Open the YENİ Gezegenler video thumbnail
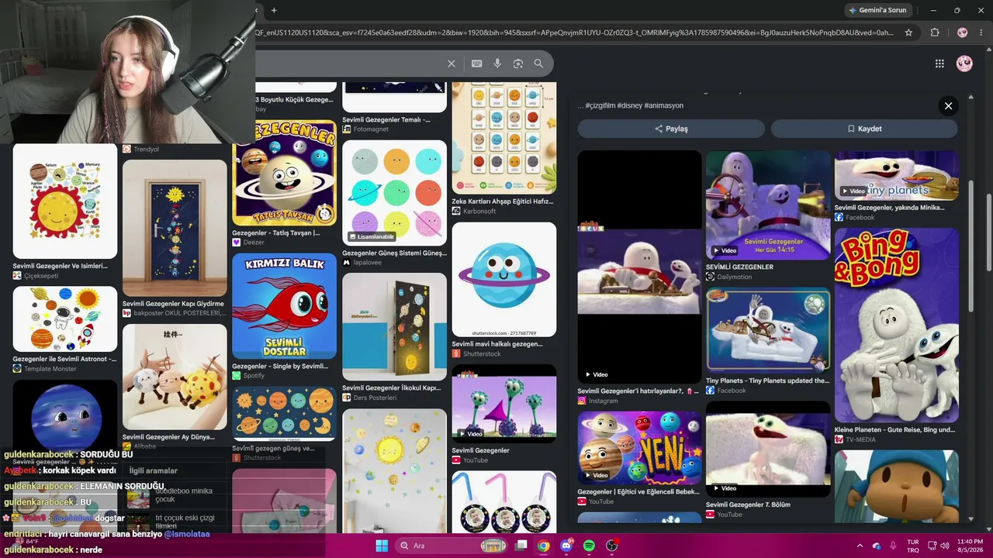The image size is (993, 558). (x=639, y=447)
